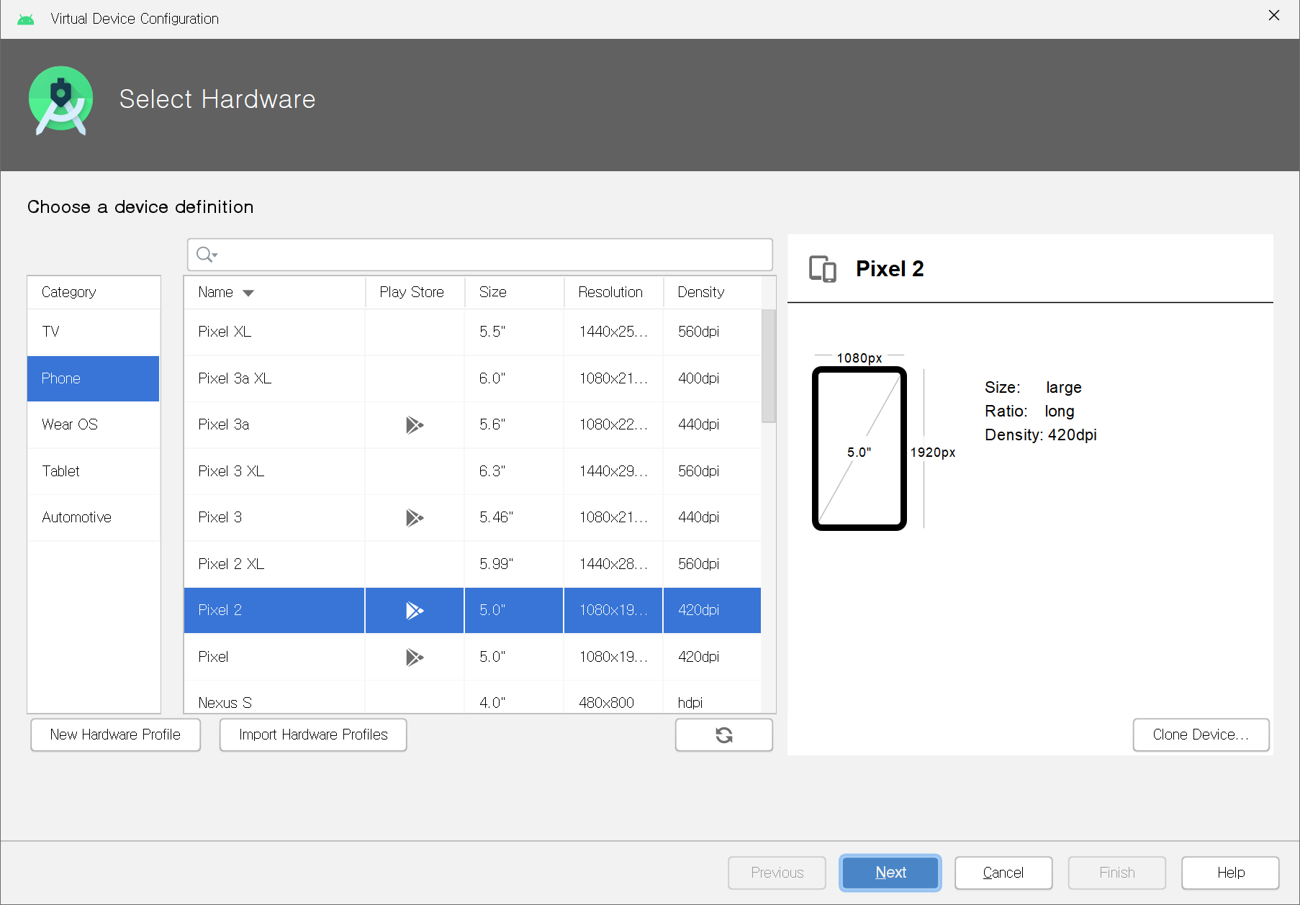Click the Play Store icon in Pixel 2 row
The width and height of the screenshot is (1300, 905).
[415, 611]
